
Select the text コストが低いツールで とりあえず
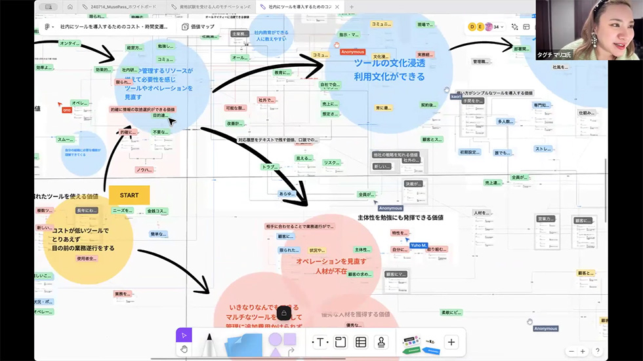(80, 235)
